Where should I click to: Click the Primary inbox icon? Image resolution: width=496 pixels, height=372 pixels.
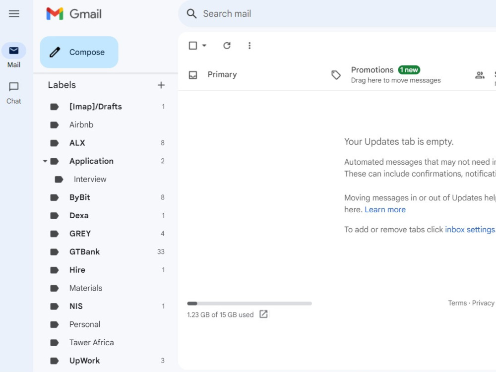193,75
